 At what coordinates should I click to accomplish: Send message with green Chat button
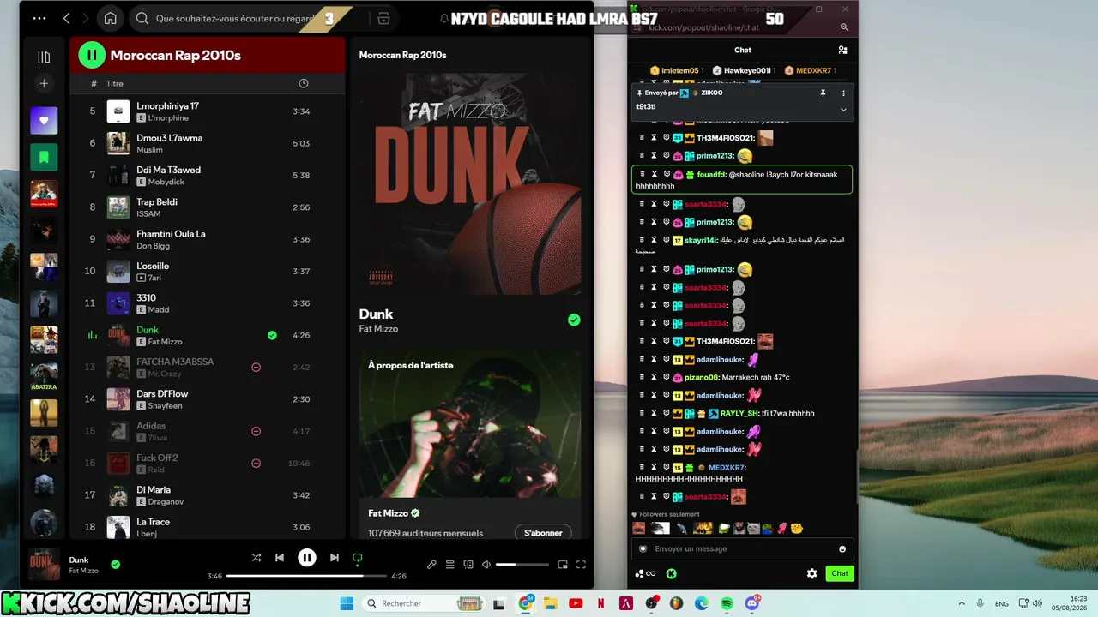840,573
